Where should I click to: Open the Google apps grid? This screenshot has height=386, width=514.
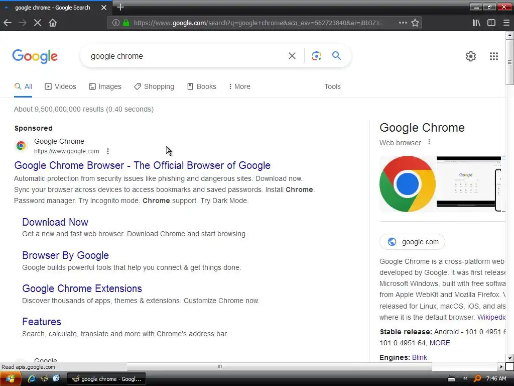(x=494, y=56)
